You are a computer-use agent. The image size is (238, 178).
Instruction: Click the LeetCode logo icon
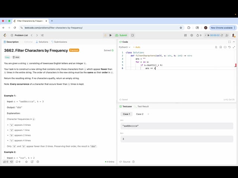[x=5, y=35]
